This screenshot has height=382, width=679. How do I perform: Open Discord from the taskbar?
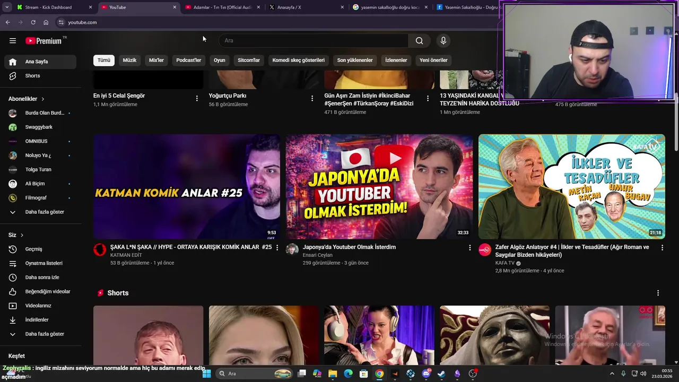pyautogui.click(x=426, y=374)
